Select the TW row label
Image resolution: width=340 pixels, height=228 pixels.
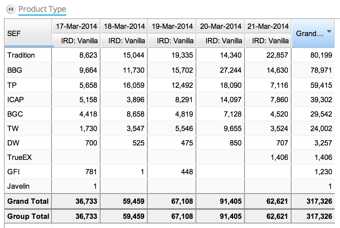13,128
